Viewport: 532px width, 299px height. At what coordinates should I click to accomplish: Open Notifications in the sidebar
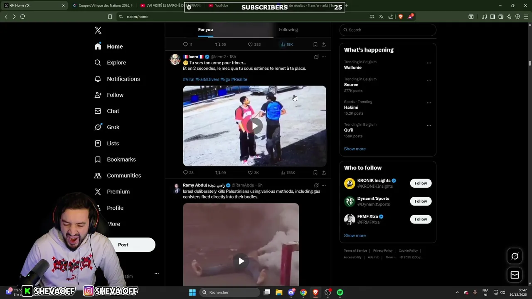tap(117, 79)
